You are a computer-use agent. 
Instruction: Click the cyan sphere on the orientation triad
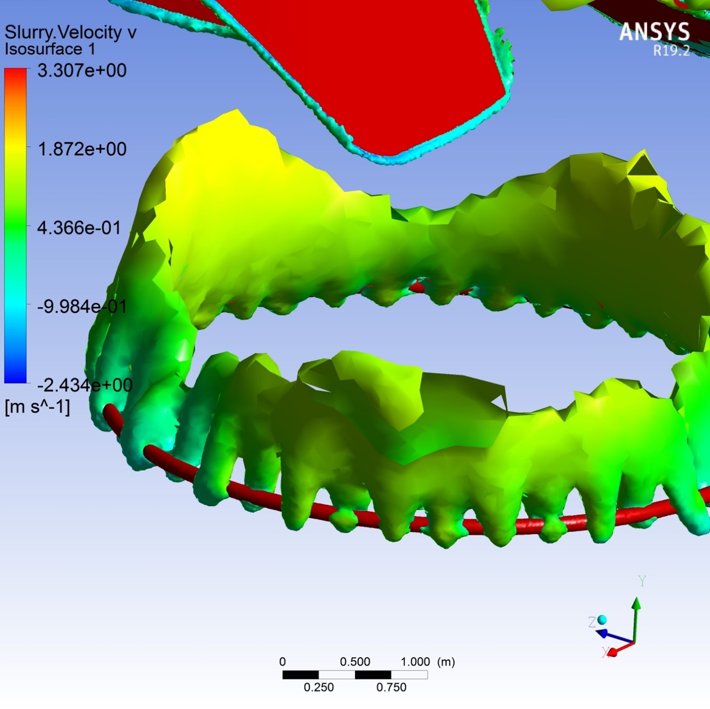(602, 620)
